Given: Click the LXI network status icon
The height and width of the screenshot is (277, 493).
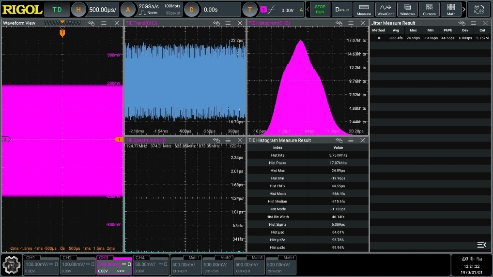Looking at the screenshot, I should pos(465,259).
